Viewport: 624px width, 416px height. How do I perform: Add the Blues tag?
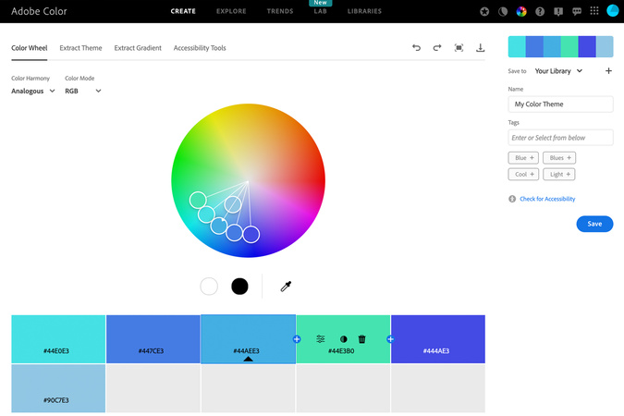pos(559,158)
